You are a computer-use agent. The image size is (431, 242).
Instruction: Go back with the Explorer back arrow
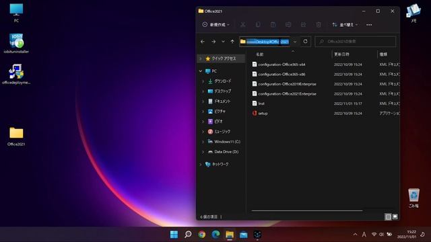(203, 42)
